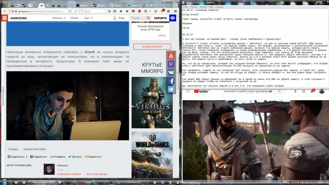Open YouTube account avatar

click(x=322, y=91)
